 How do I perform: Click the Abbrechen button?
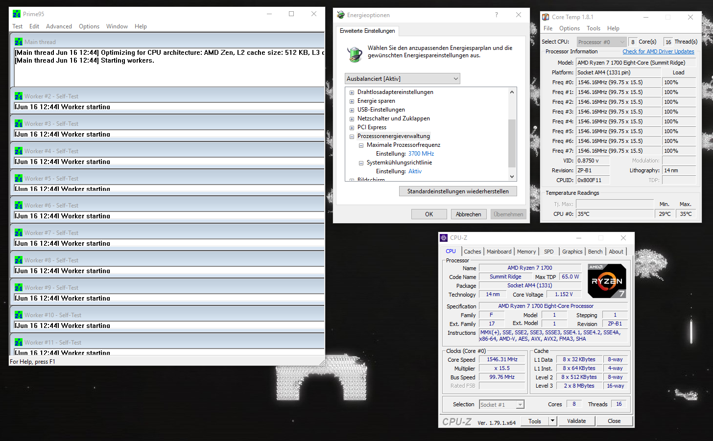[469, 214]
